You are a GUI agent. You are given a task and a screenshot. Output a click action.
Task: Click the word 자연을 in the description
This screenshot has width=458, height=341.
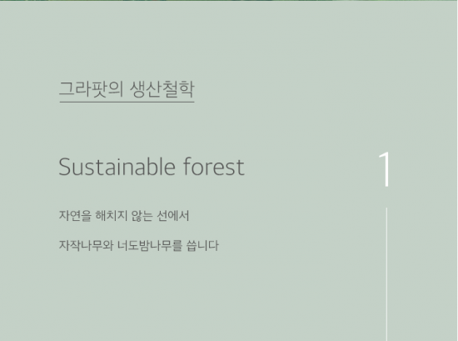pos(75,216)
